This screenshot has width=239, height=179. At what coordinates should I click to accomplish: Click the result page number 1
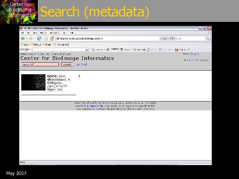79,76
